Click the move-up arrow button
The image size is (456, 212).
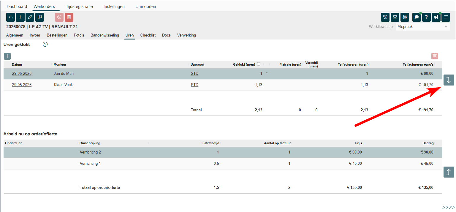449,172
